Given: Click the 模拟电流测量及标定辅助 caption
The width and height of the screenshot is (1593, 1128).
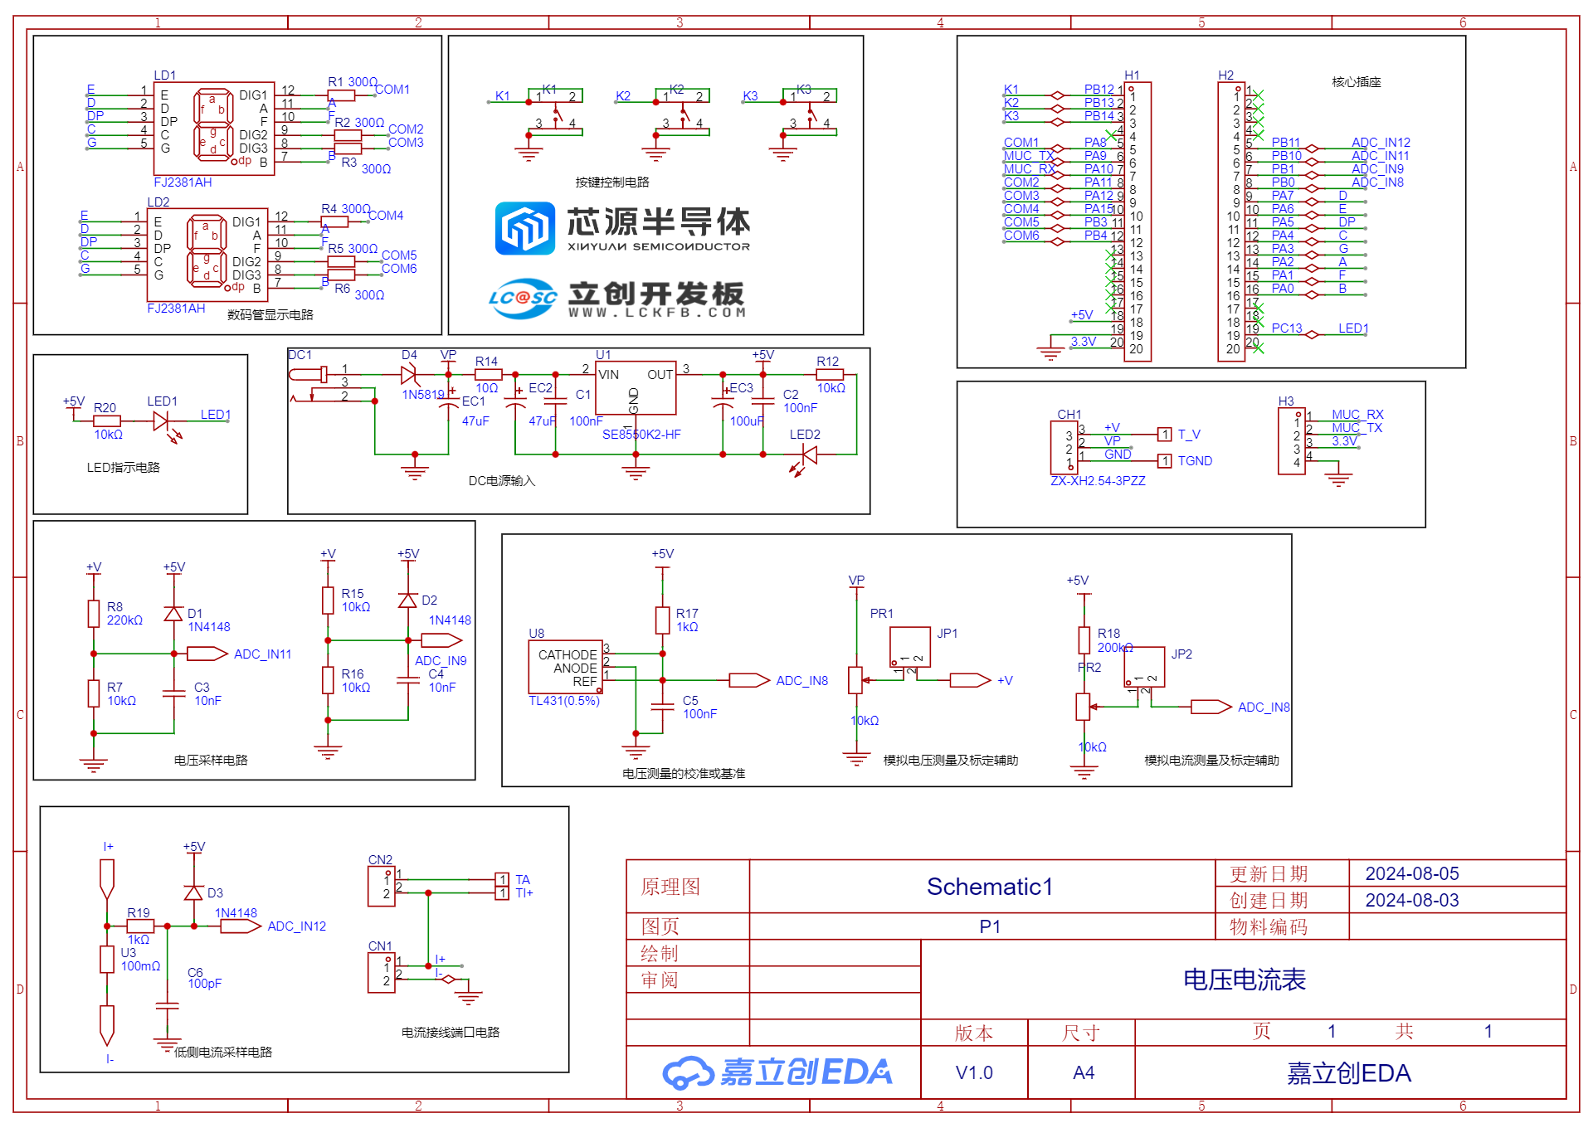Looking at the screenshot, I should point(1212,760).
